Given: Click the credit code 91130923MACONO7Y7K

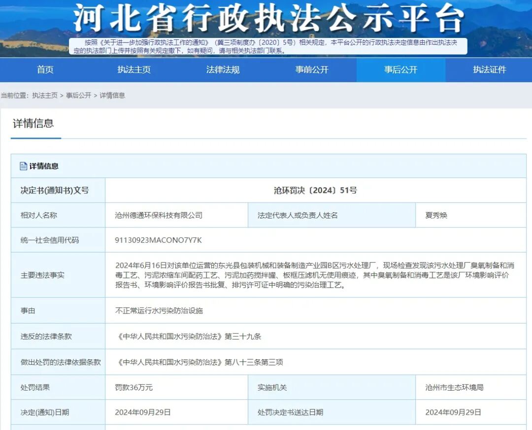Looking at the screenshot, I should click(158, 240).
